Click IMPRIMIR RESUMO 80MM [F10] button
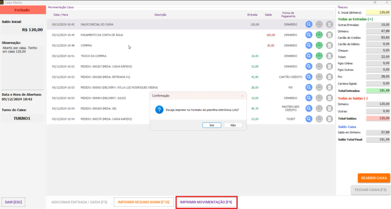The image size is (391, 209). tap(143, 202)
